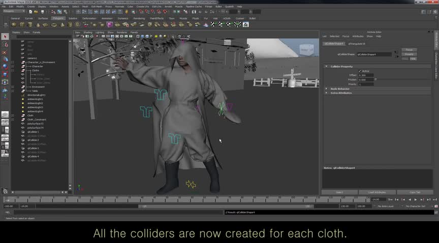Open the Create UVs menu
The image size is (439, 243).
143,7
